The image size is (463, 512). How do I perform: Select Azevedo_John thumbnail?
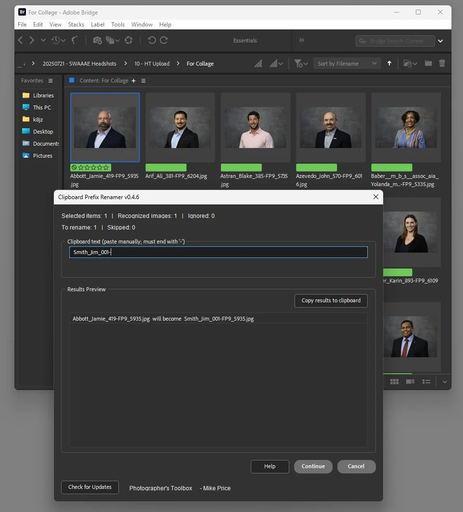coord(331,127)
